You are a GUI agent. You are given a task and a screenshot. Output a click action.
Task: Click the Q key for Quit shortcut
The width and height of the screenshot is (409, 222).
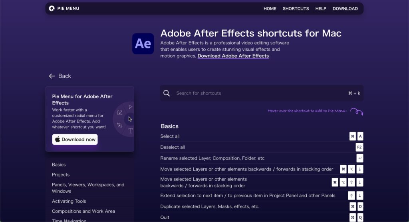click(x=360, y=218)
